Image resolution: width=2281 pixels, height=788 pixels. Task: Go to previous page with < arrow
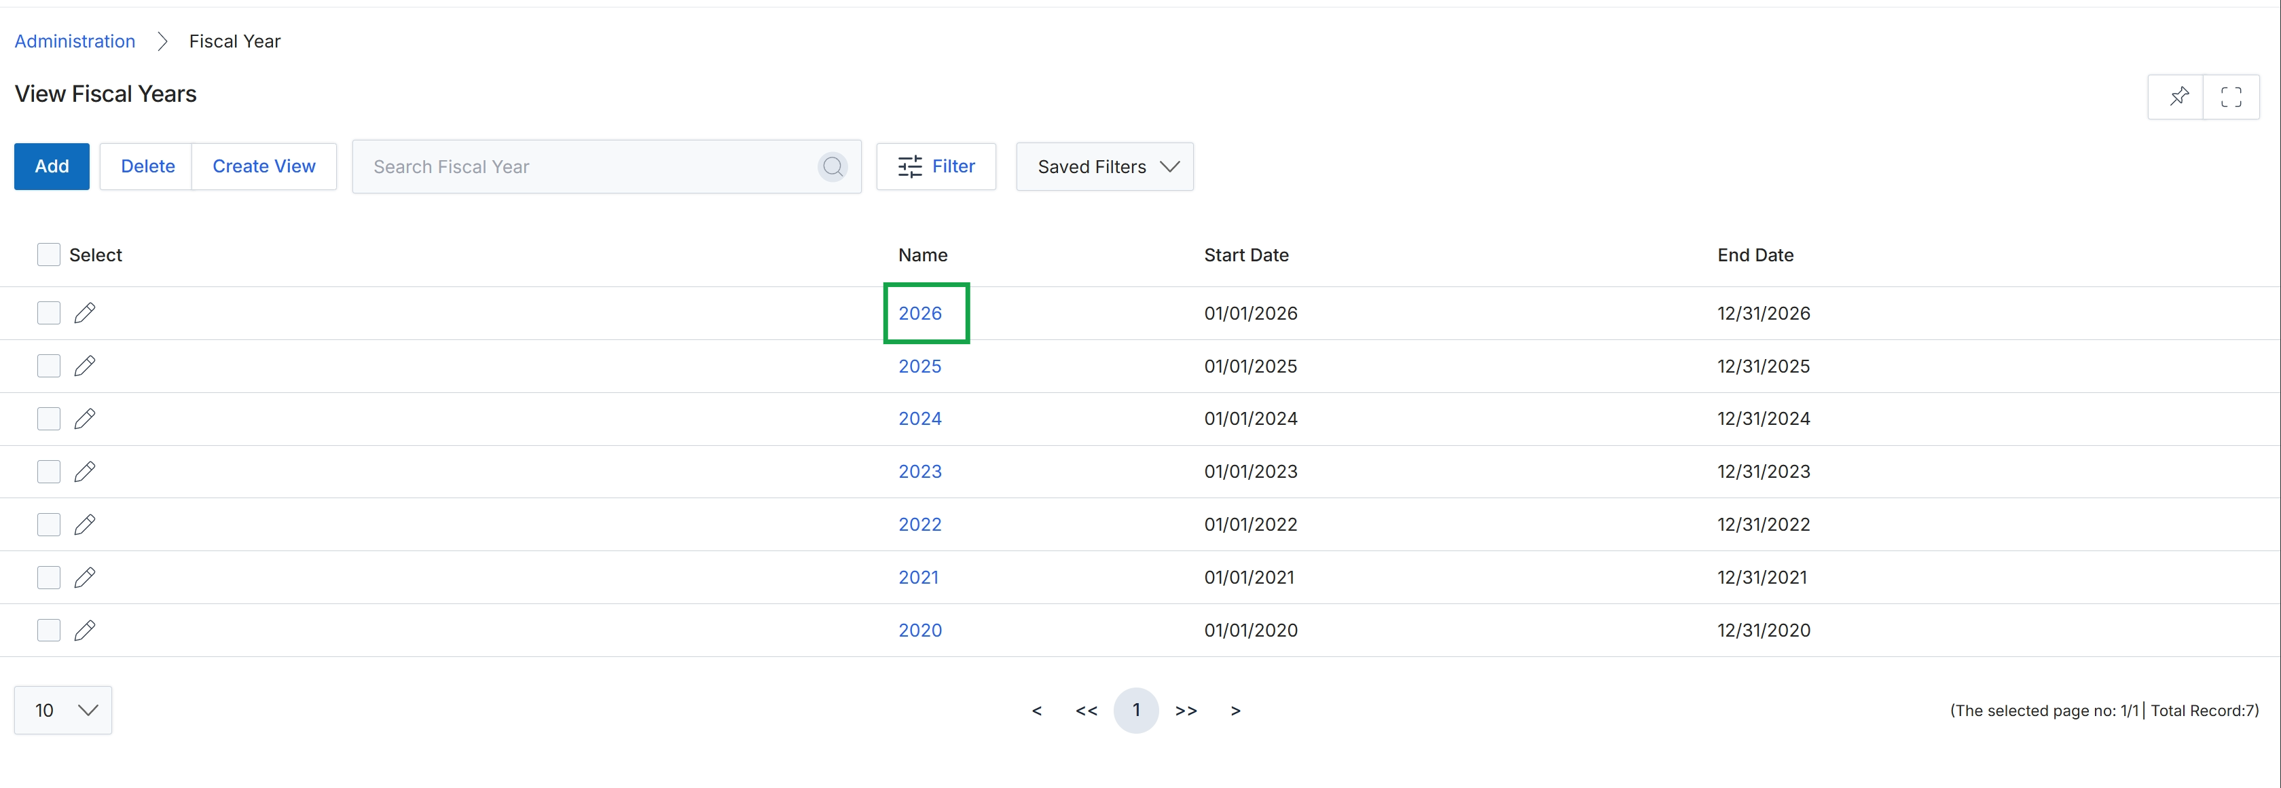click(1037, 710)
